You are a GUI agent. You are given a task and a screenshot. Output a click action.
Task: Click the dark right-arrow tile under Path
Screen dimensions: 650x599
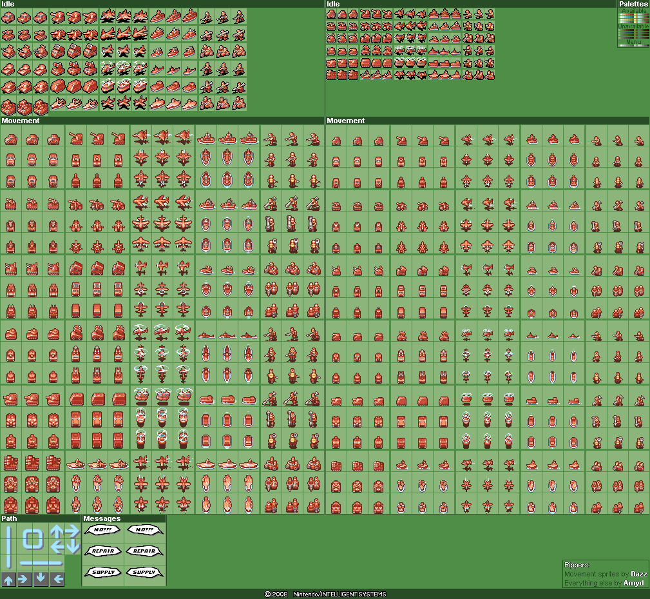point(24,579)
